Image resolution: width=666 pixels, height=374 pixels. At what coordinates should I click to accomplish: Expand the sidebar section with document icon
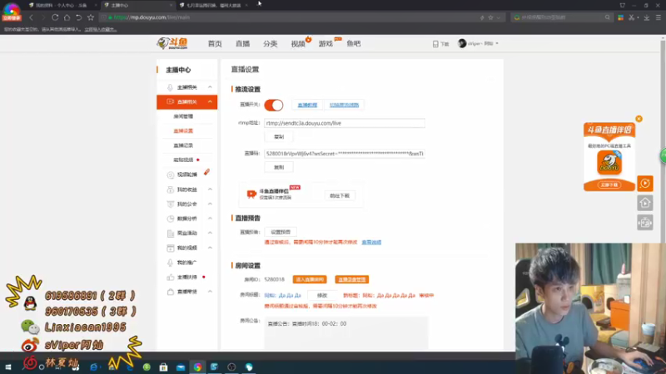(x=210, y=233)
